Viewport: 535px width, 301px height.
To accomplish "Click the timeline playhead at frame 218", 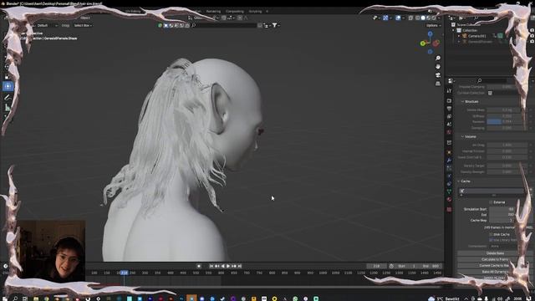I will pos(125,273).
